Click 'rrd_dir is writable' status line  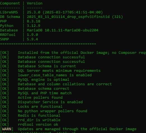pyautogui.click(x=39, y=120)
